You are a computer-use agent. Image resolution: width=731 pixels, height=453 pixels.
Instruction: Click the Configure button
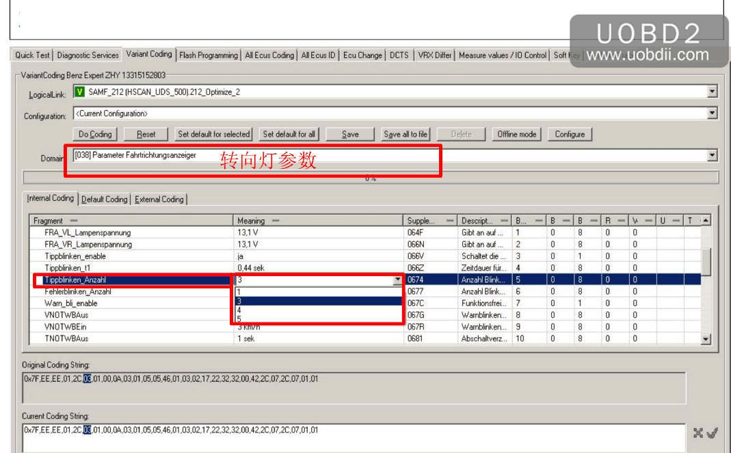pos(570,134)
